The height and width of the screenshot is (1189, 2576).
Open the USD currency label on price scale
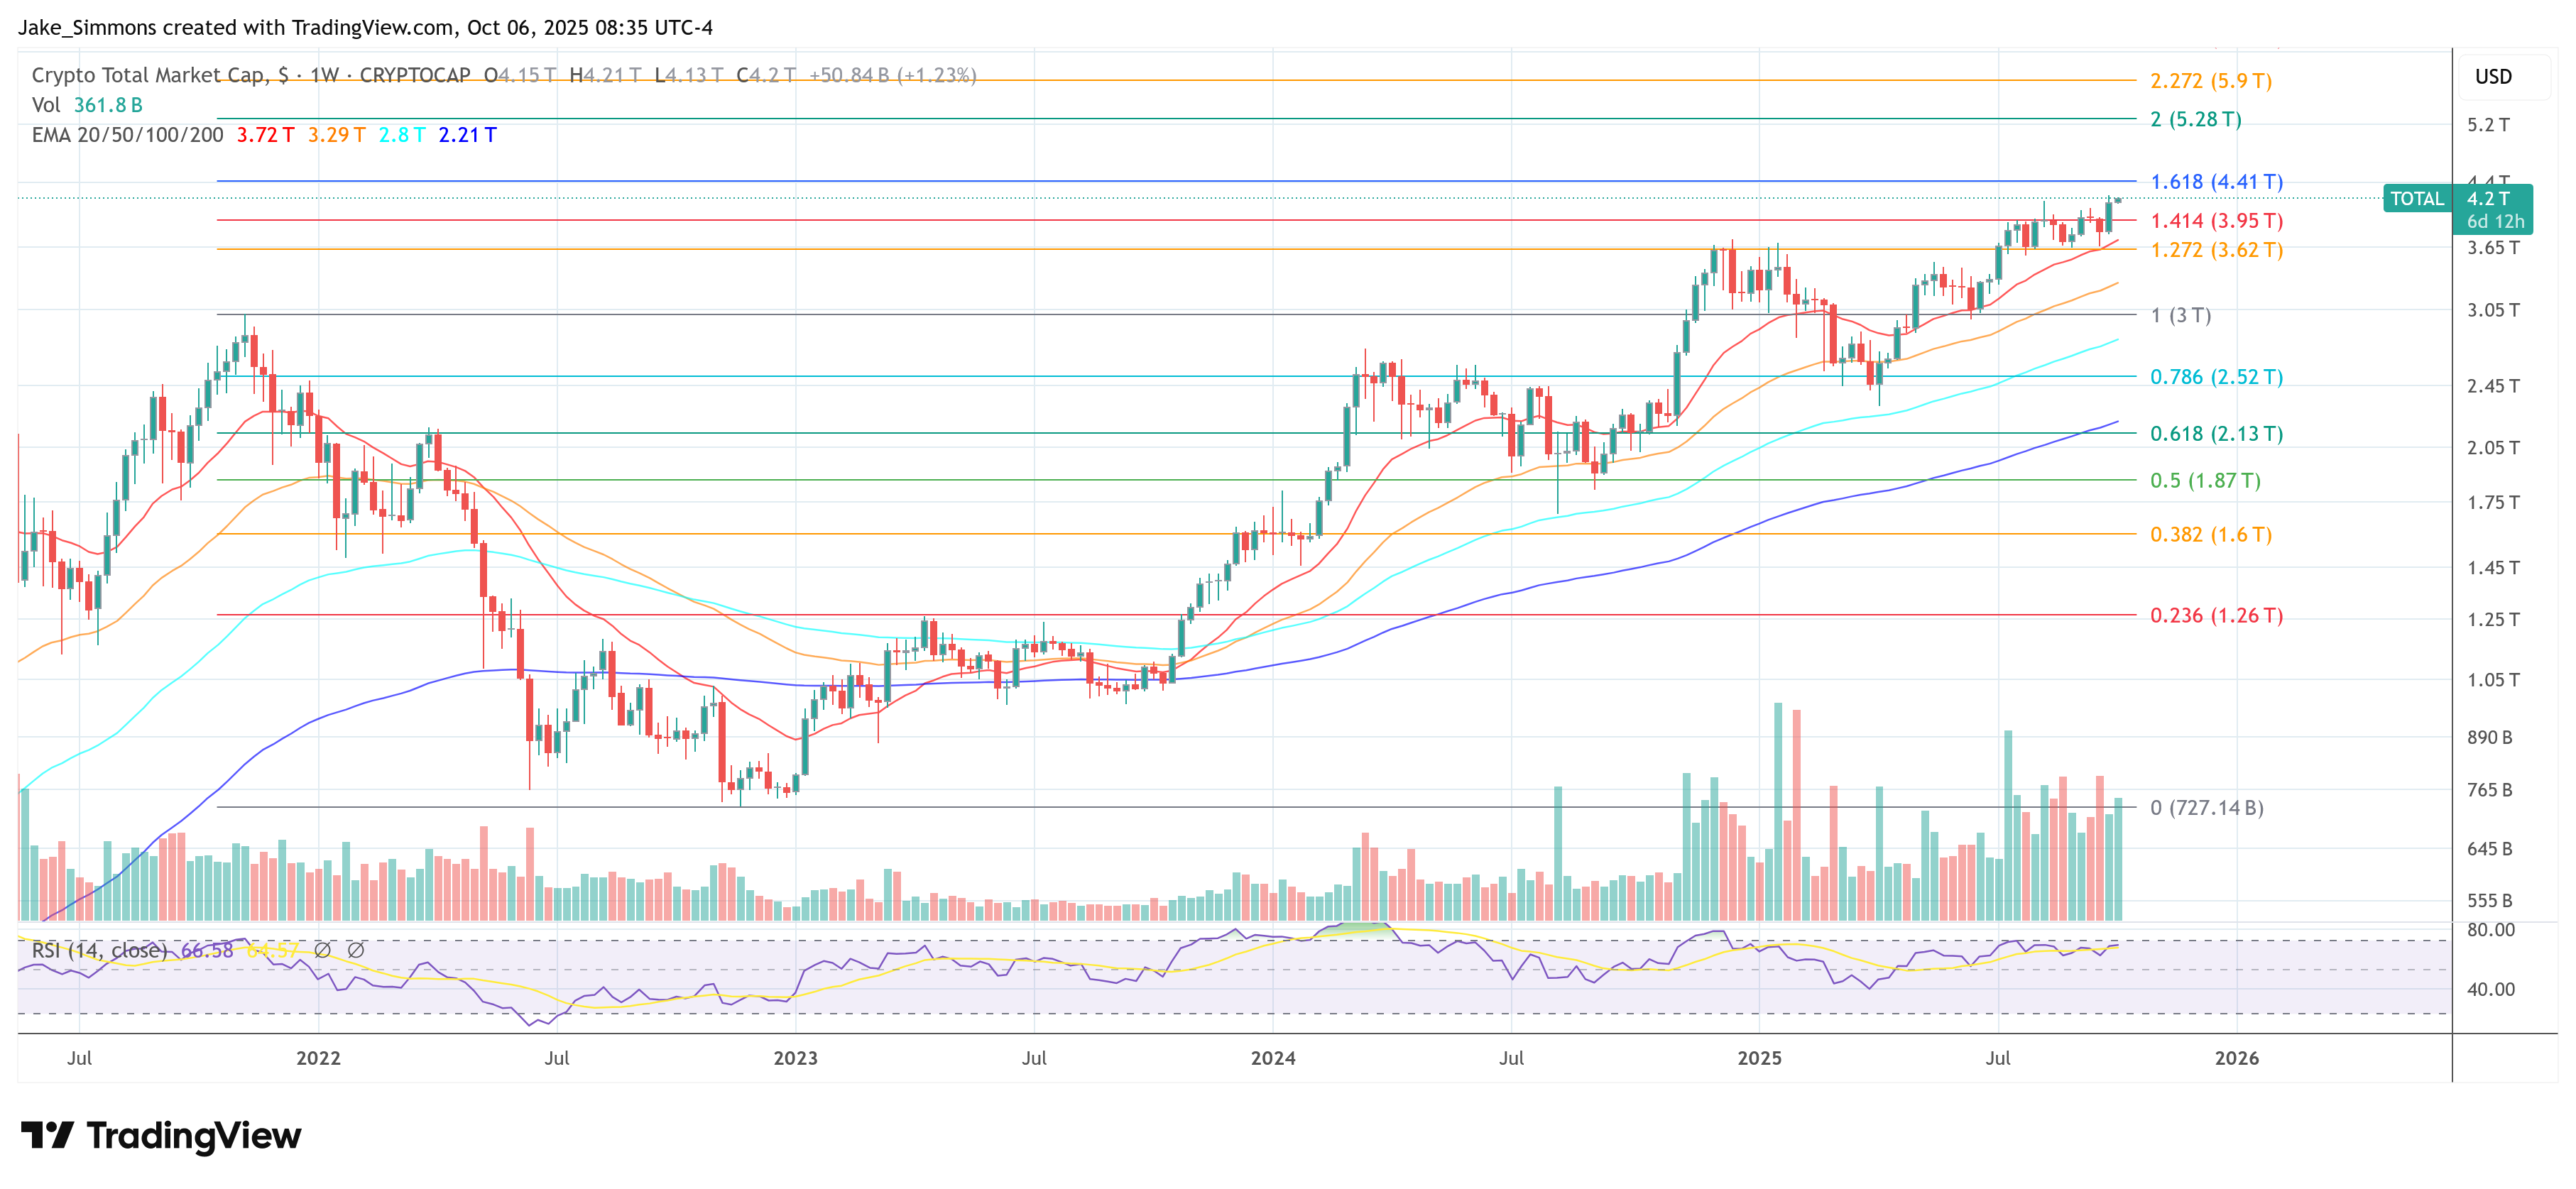[2494, 77]
